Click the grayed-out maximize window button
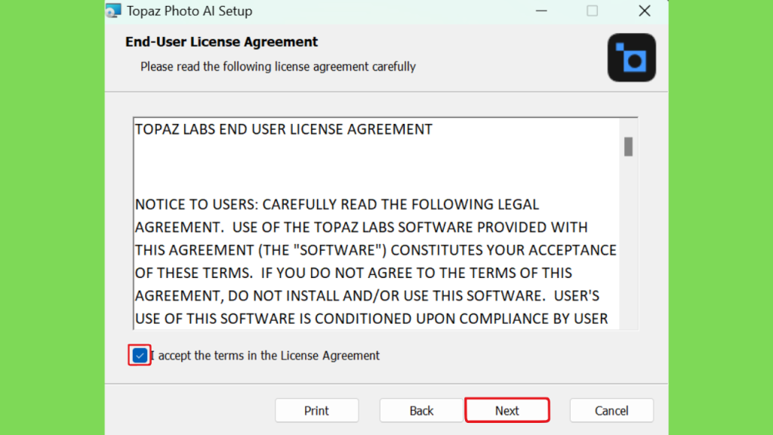The image size is (773, 435). (592, 11)
